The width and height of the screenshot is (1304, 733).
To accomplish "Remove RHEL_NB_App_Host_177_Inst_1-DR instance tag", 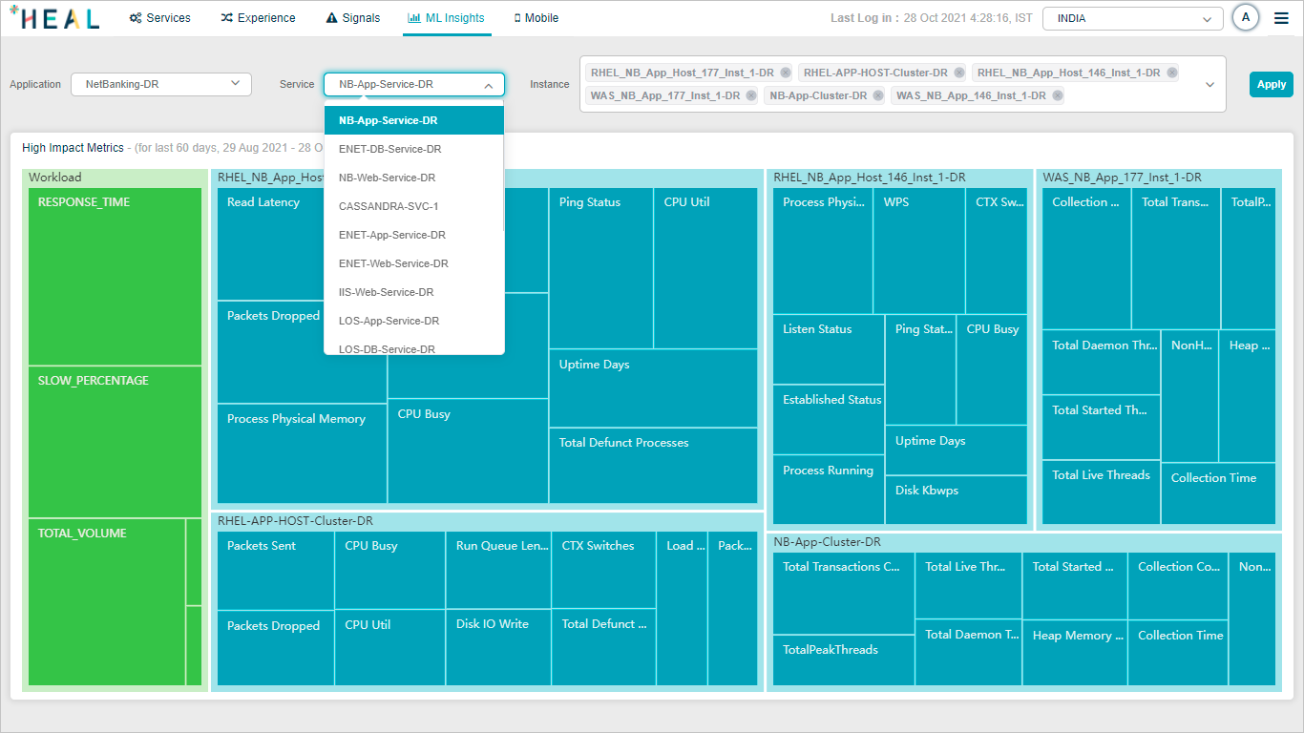I will point(785,73).
